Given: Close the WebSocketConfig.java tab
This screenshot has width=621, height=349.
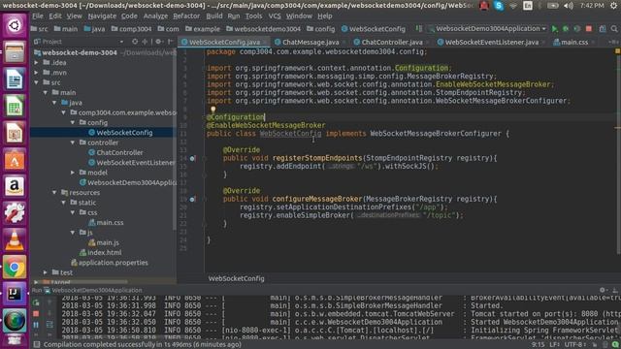Looking at the screenshot, I should (x=265, y=42).
